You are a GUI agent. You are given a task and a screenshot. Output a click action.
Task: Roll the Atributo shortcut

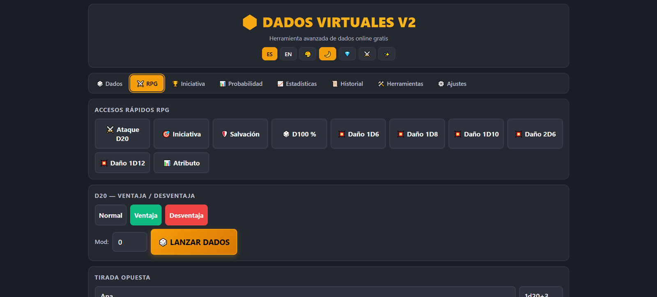pyautogui.click(x=181, y=163)
